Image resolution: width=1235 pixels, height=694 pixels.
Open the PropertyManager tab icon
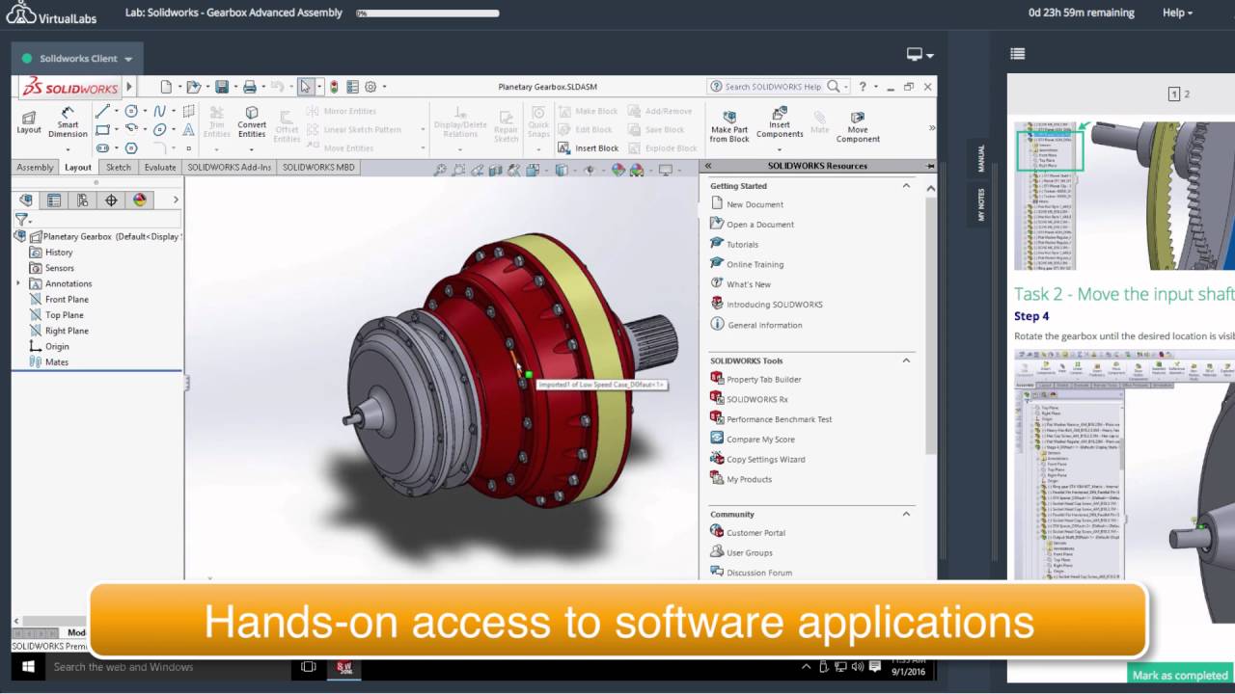click(54, 200)
